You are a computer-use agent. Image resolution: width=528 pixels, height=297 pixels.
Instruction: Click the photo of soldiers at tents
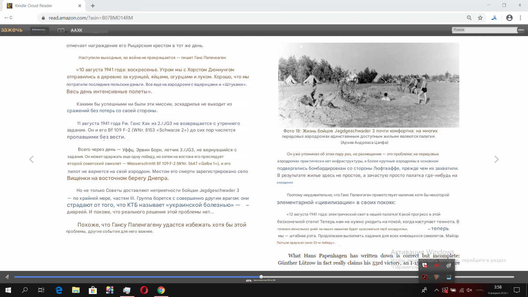click(x=368, y=85)
